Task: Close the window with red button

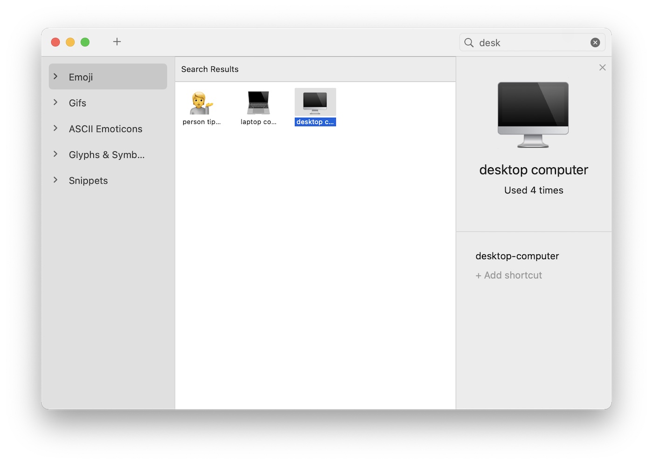Action: click(x=56, y=42)
